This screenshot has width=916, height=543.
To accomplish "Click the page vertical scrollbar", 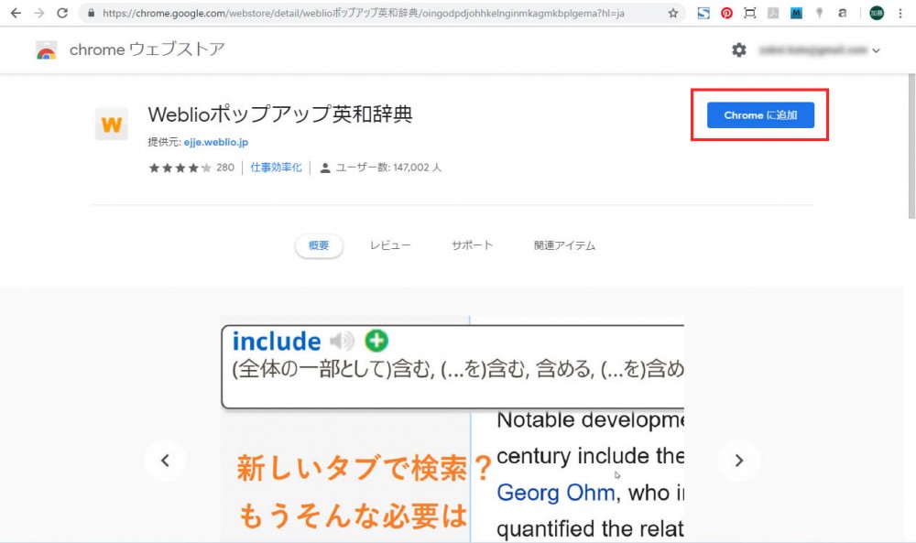I will point(911,146).
